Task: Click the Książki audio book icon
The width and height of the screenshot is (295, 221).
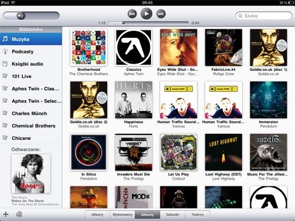Action: point(5,64)
